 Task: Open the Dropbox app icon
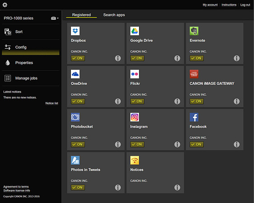(x=75, y=31)
